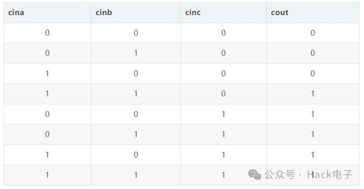Select the cout value 1 in seventh row
The height and width of the screenshot is (189, 364).
click(313, 155)
